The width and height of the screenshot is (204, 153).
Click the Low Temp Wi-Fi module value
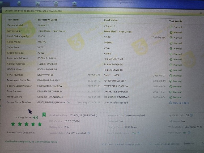click(193, 127)
